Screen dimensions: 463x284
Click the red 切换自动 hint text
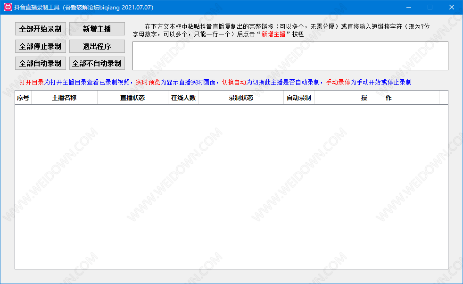[234, 82]
